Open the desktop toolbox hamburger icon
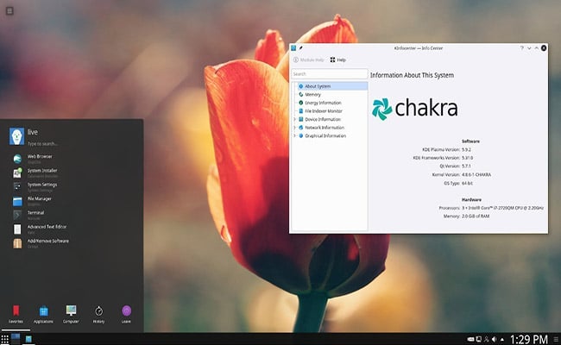Screen dimensions: 561x345 tap(9, 11)
